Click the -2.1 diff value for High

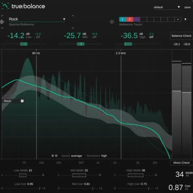pos(151,34)
